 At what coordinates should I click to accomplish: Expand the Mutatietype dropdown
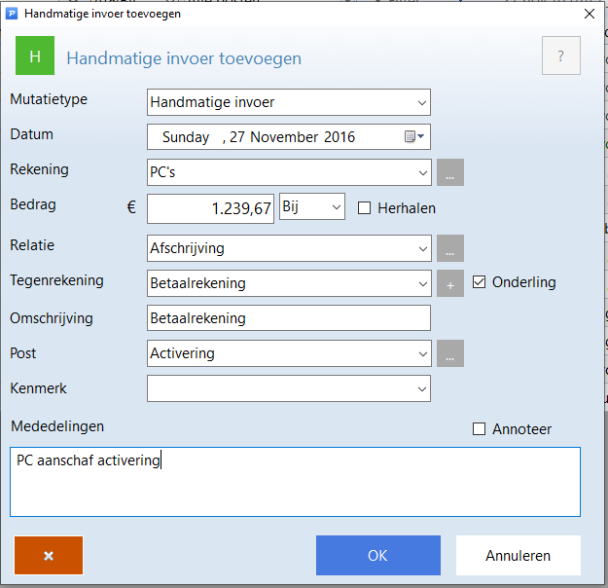(421, 102)
